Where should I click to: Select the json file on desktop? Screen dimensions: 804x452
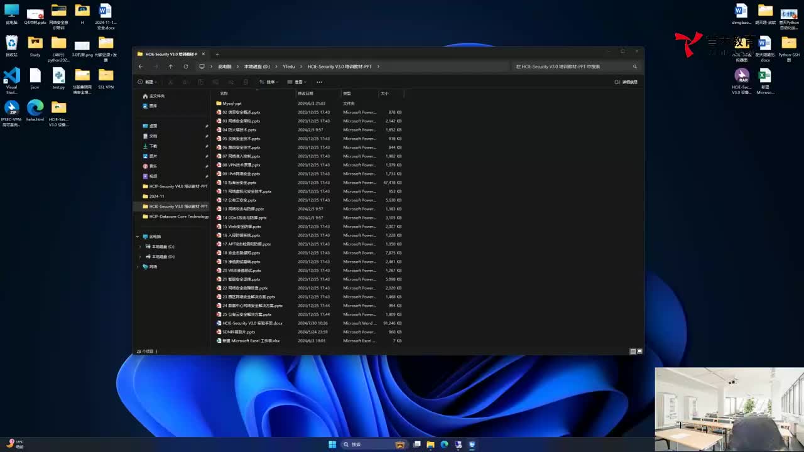pyautogui.click(x=35, y=78)
